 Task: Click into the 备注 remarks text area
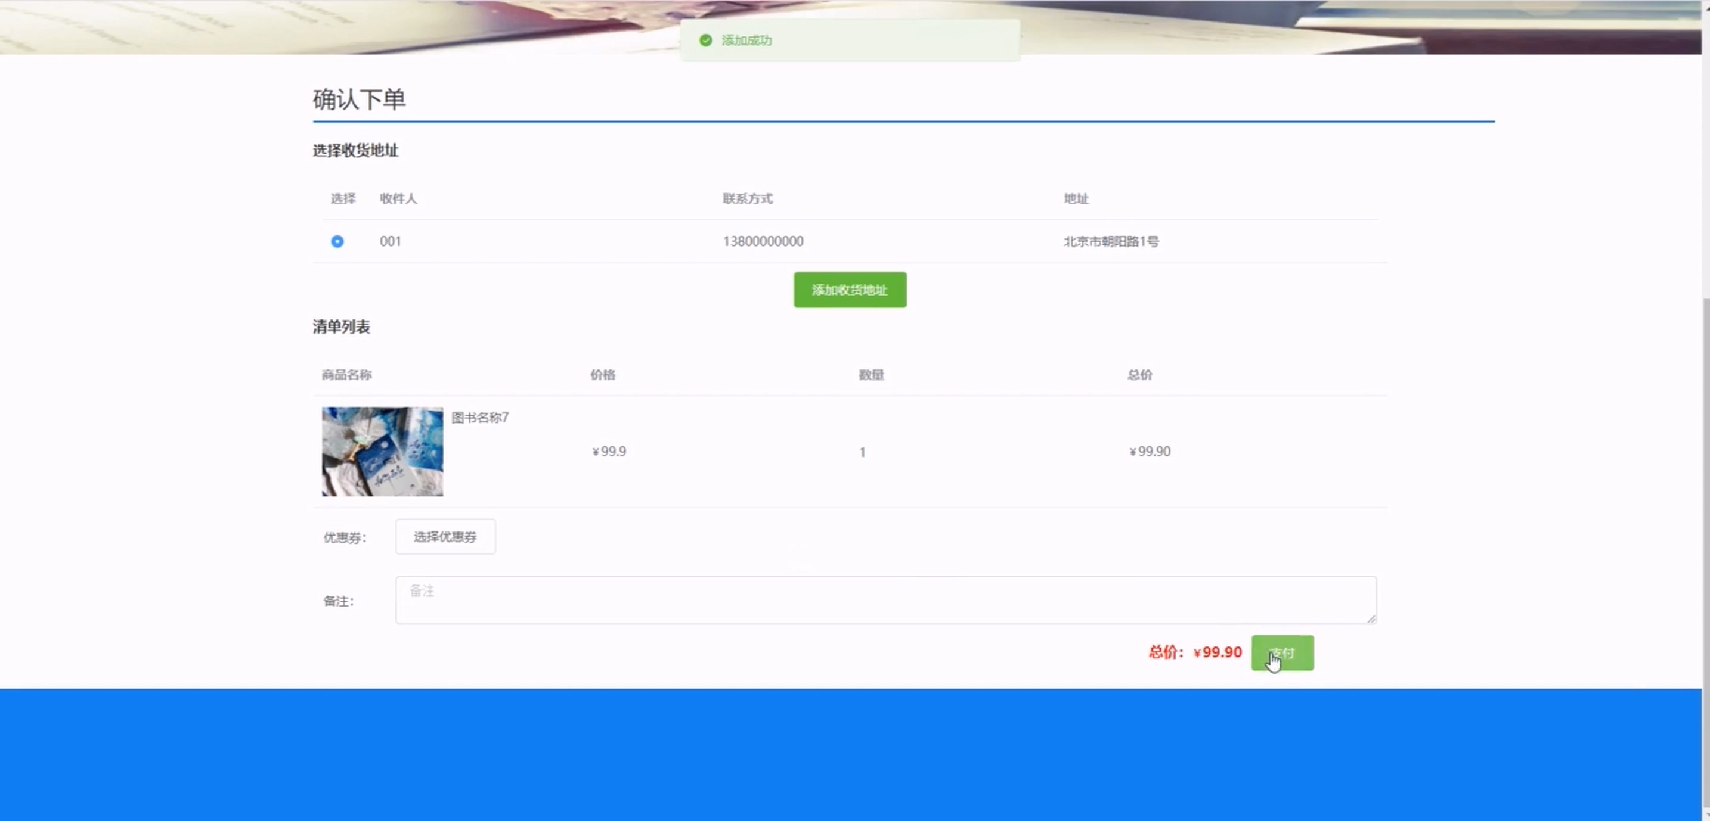[x=885, y=599]
